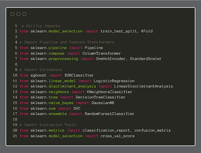201x153 pixels.
Task: Click 'linear_model' module name
Action: pos(62,81)
